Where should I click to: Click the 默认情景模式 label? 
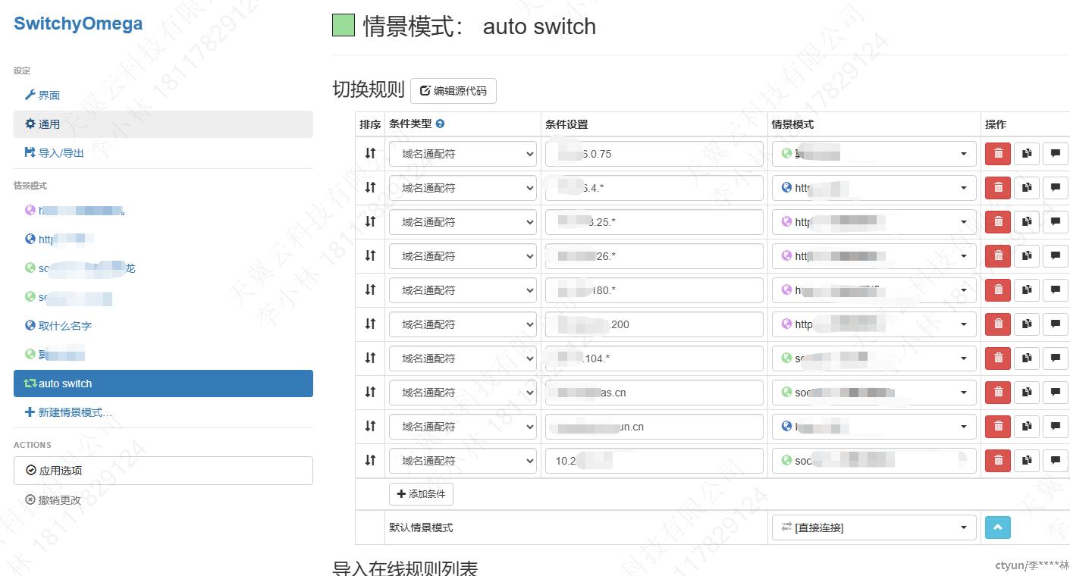click(421, 527)
